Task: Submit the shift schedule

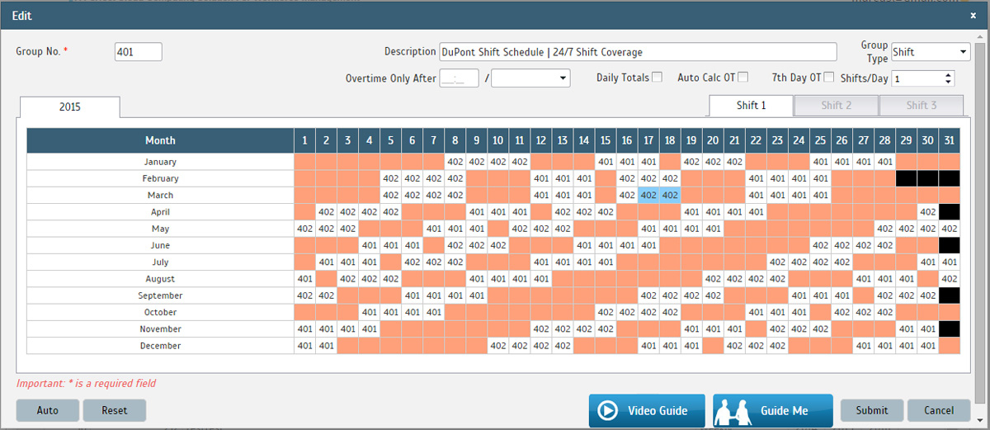Action: [872, 410]
